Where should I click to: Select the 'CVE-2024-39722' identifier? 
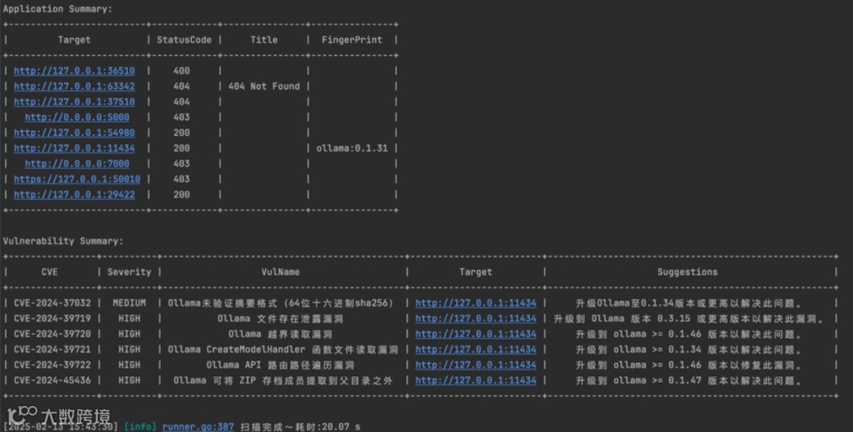(52, 365)
